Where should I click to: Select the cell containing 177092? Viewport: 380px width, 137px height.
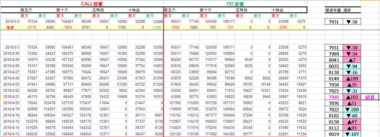click(x=208, y=134)
